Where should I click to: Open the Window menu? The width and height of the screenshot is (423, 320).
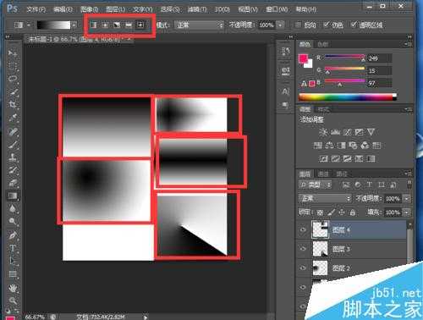(277, 9)
